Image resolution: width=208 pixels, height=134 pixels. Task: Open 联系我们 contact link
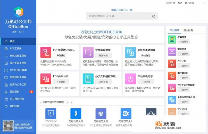click(189, 3)
